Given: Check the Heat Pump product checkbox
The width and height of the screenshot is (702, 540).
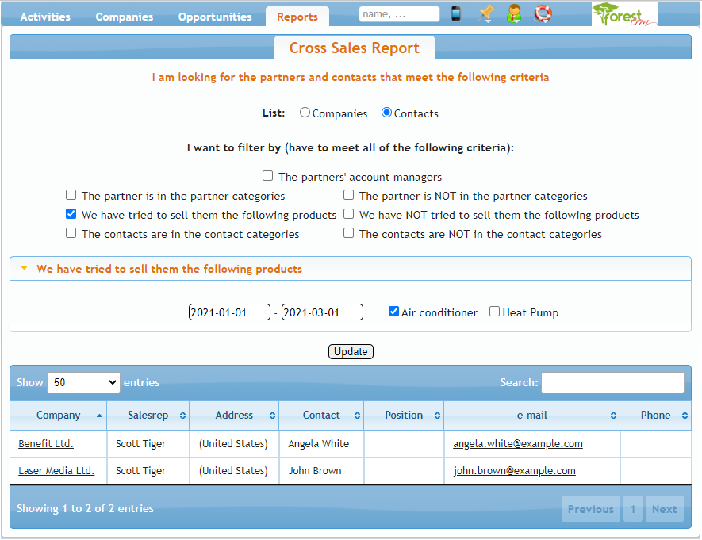Looking at the screenshot, I should (495, 312).
